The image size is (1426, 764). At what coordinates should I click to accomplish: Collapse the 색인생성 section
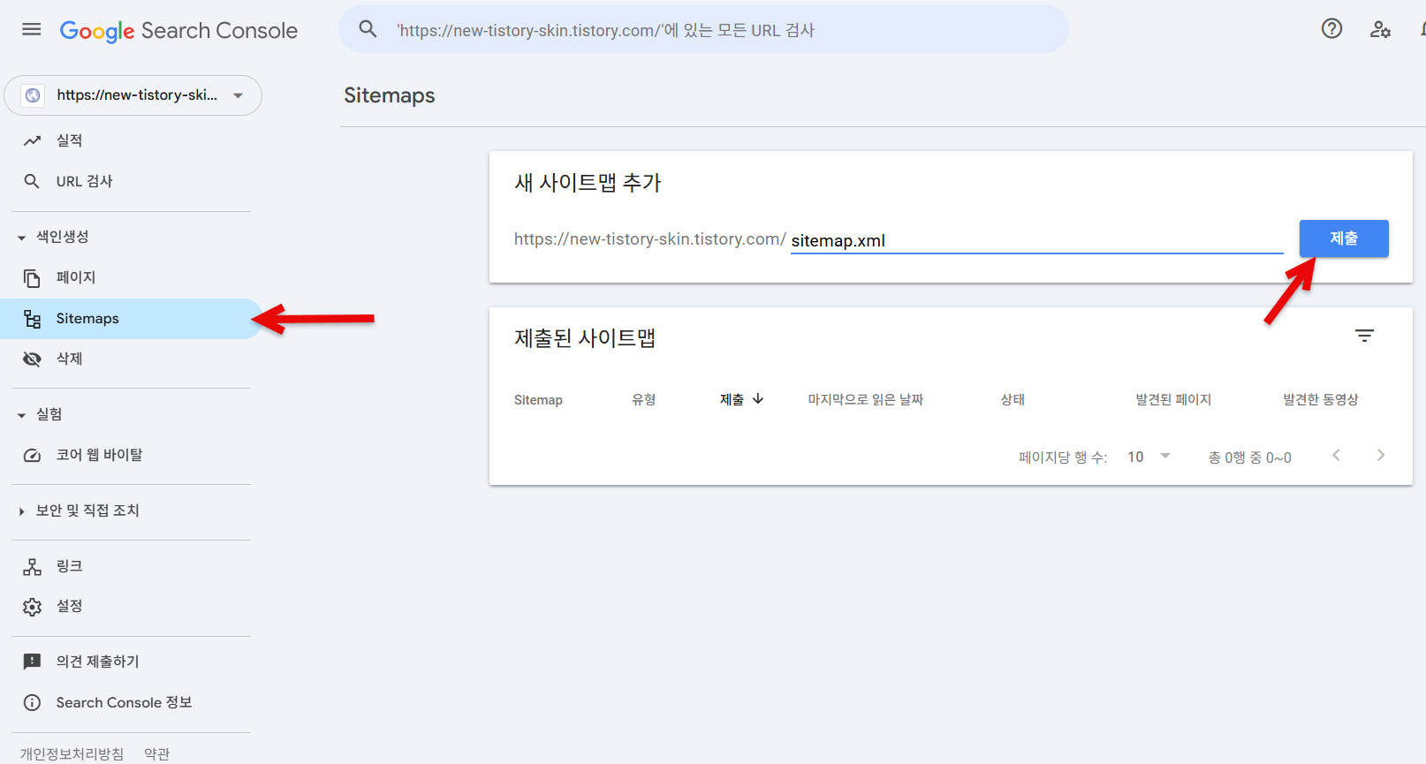click(x=21, y=238)
